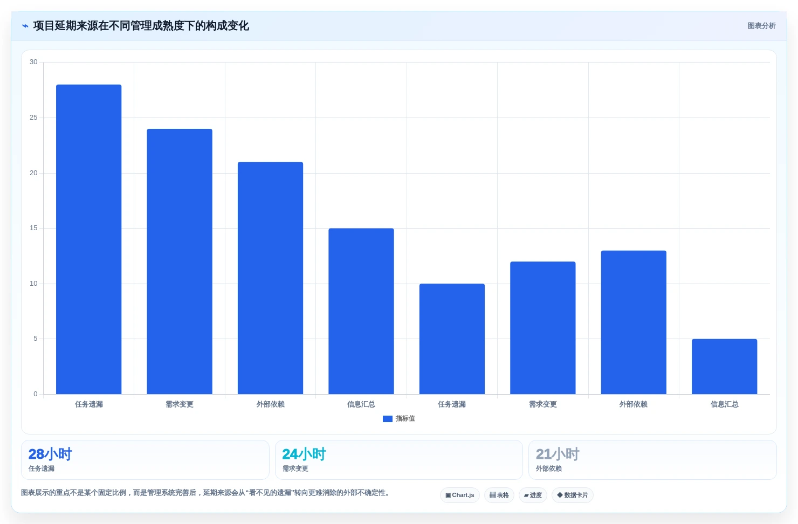Click the second 任务遗漏 bar at 10
The image size is (798, 524).
(x=452, y=339)
